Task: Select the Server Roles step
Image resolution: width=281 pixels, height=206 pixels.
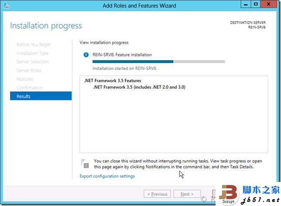Action: click(x=29, y=70)
